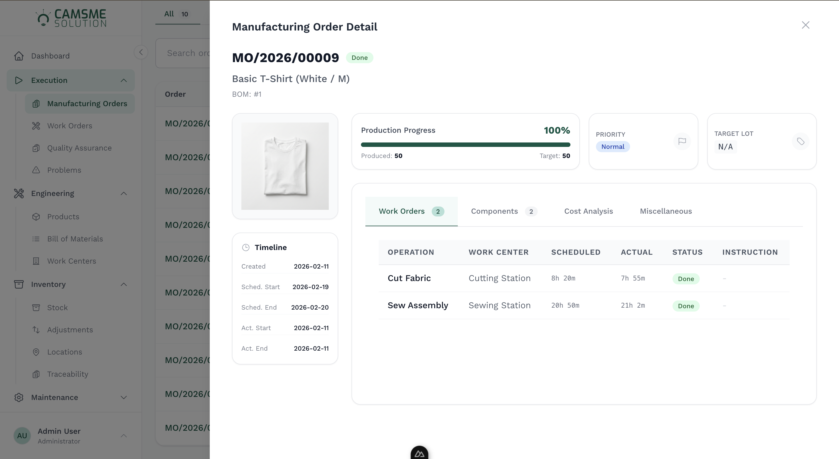Open the Cost Analysis tab
The image size is (839, 459).
click(588, 211)
